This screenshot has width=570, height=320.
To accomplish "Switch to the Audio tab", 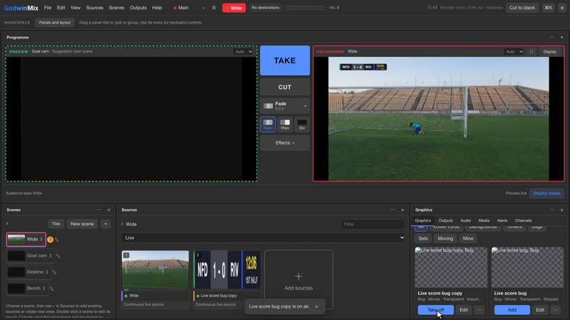I will click(x=465, y=220).
